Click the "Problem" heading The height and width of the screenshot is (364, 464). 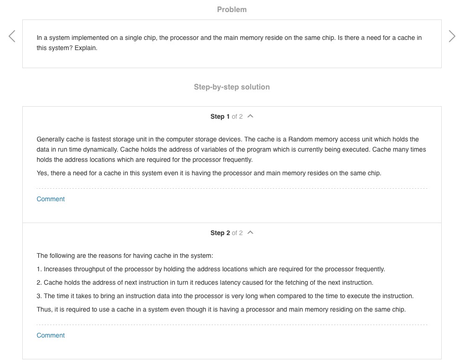pos(232,9)
